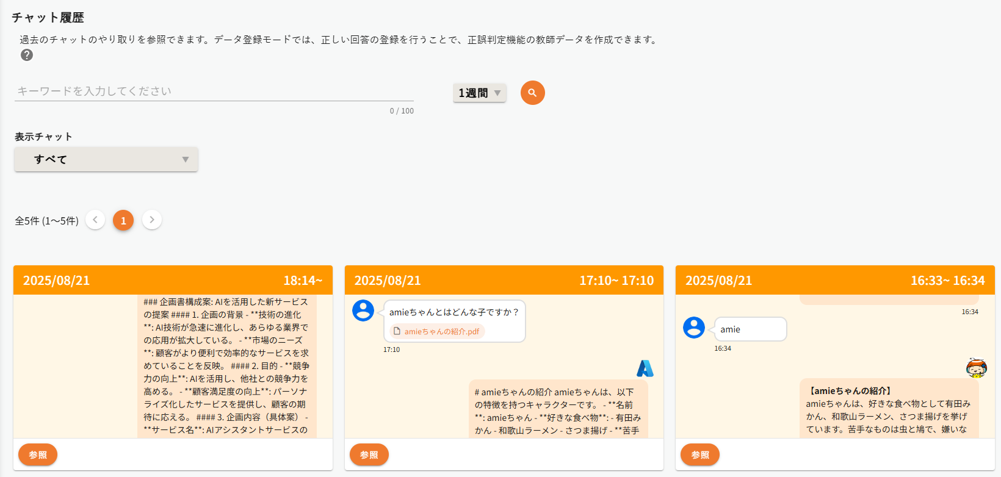Click user avatar in 17:10 chat card
1001x477 pixels.
(363, 310)
